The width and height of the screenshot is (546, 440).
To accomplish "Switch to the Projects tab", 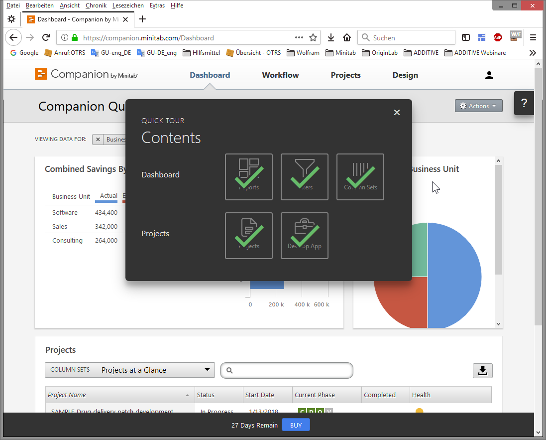I will tap(345, 75).
